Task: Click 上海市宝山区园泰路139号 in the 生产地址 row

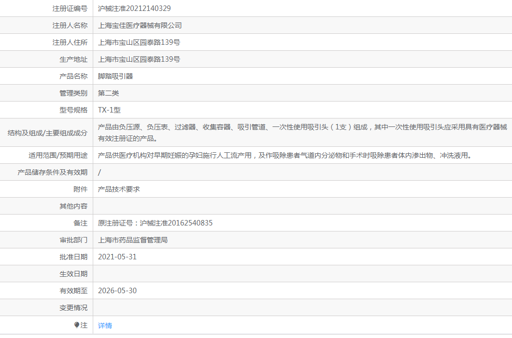Action: [x=139, y=59]
